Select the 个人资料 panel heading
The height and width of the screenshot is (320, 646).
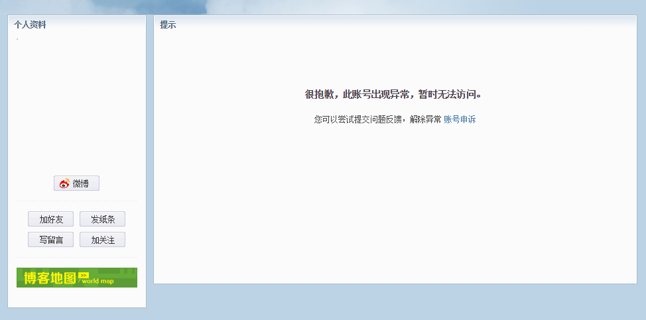pos(30,25)
